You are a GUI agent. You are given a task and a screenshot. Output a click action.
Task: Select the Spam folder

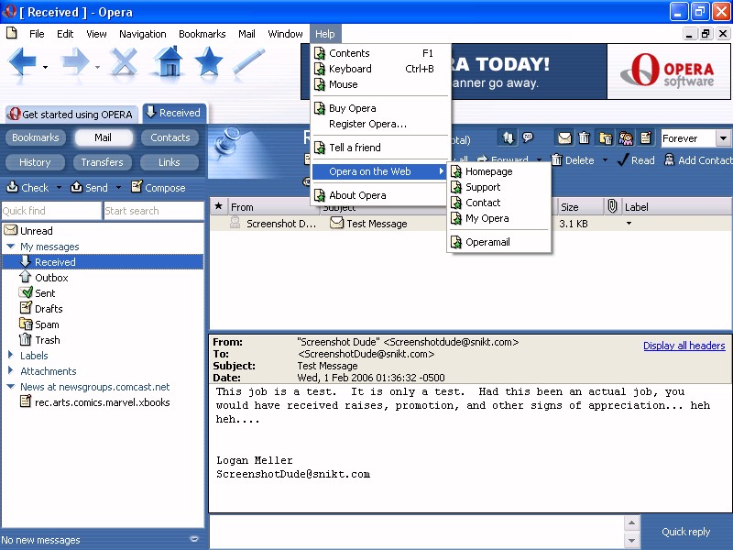tap(47, 324)
